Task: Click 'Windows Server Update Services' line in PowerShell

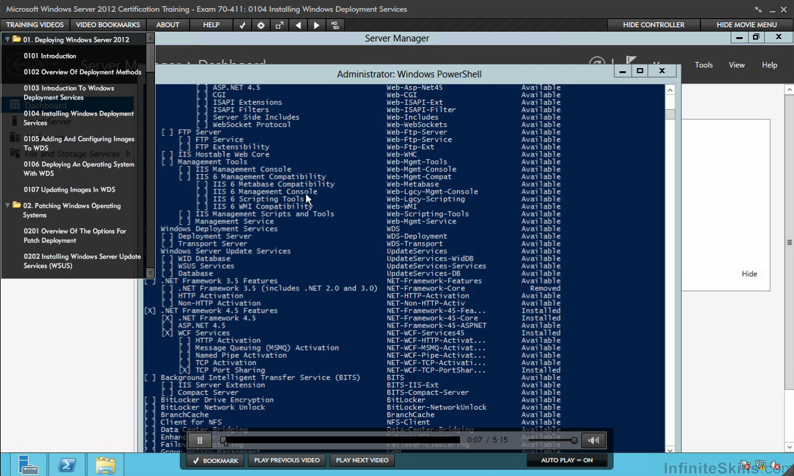Action: (226, 251)
